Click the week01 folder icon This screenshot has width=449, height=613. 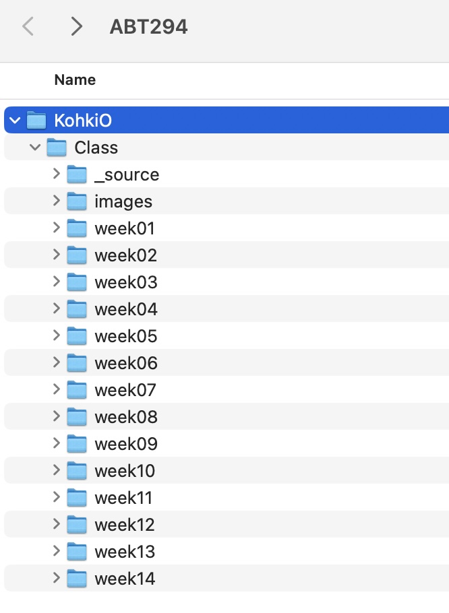(x=77, y=228)
